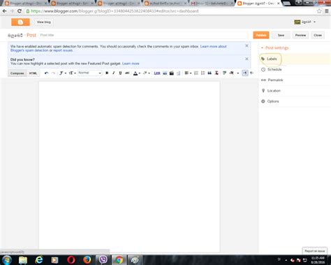Insert a video into the post

tap(172, 73)
